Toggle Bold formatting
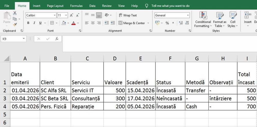 [x=28, y=23]
